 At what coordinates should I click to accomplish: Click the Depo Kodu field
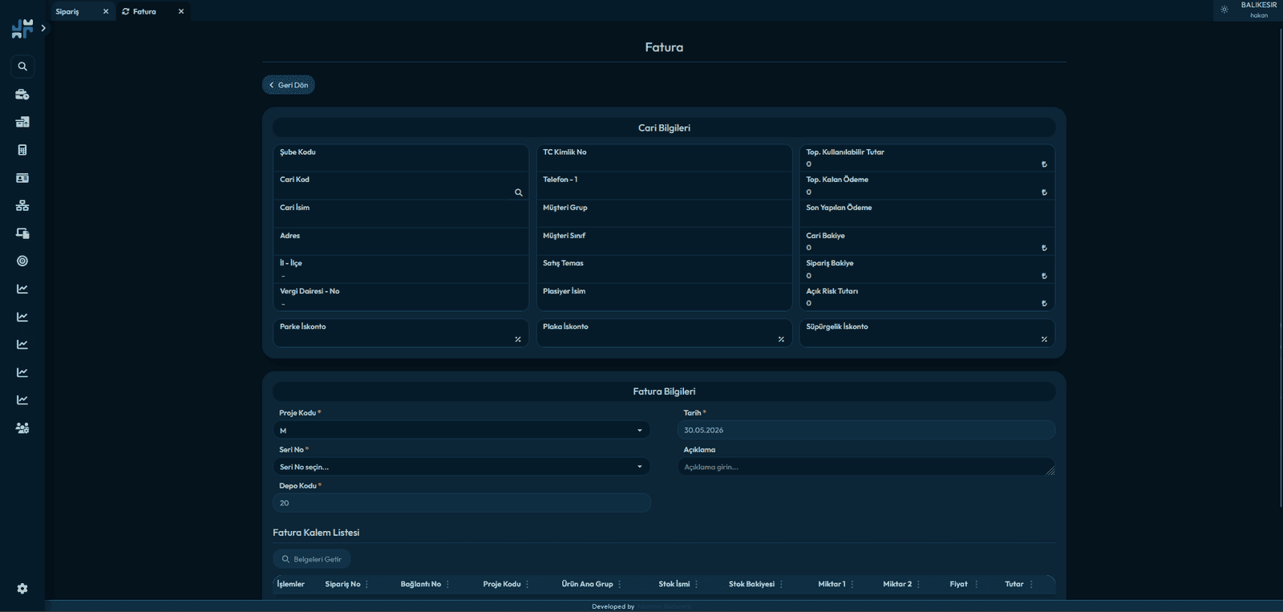tap(462, 503)
